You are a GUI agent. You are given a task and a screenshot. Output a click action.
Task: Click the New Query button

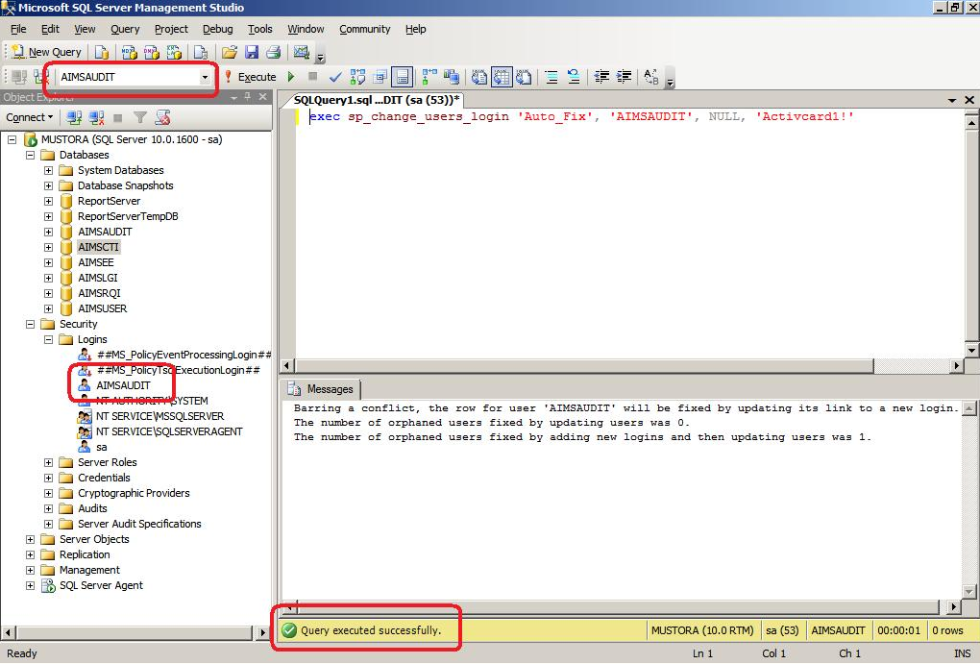pyautogui.click(x=47, y=52)
